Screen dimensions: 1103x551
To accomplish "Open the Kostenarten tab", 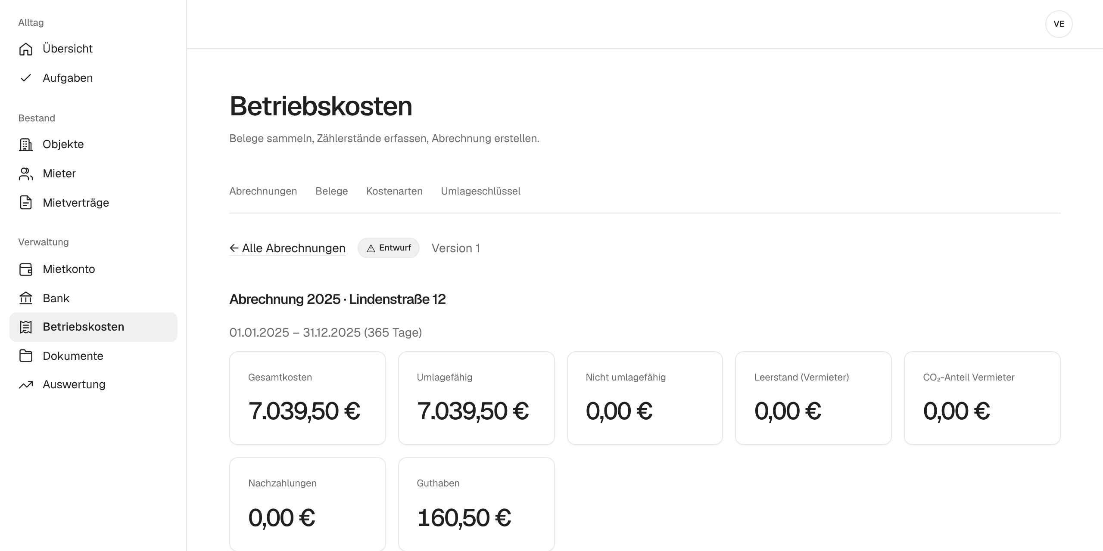I will (394, 191).
